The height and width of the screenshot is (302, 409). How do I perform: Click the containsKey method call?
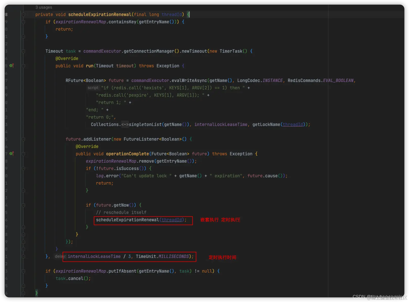[122, 22]
